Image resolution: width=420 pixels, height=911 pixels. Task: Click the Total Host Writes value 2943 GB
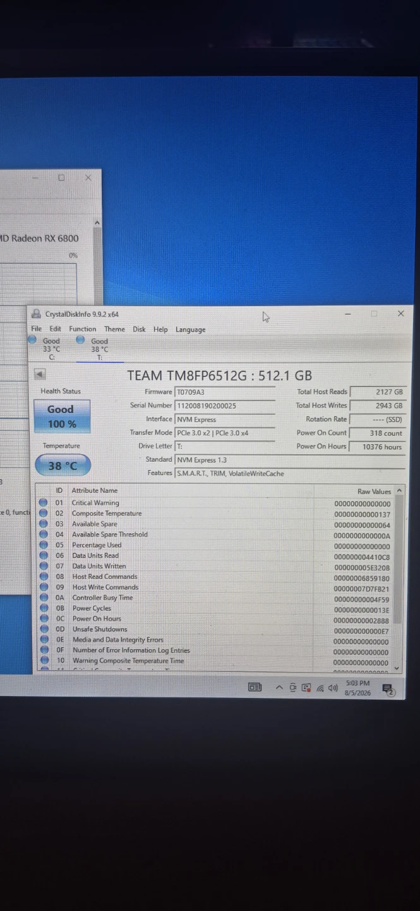[377, 406]
